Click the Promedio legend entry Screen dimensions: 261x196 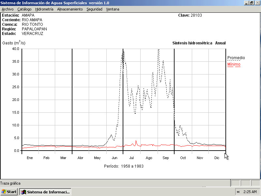coord(236,58)
